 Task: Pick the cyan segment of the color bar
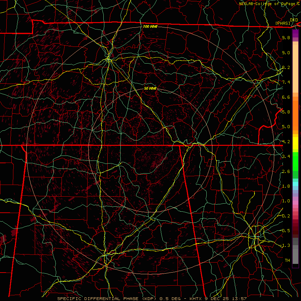click(x=295, y=184)
